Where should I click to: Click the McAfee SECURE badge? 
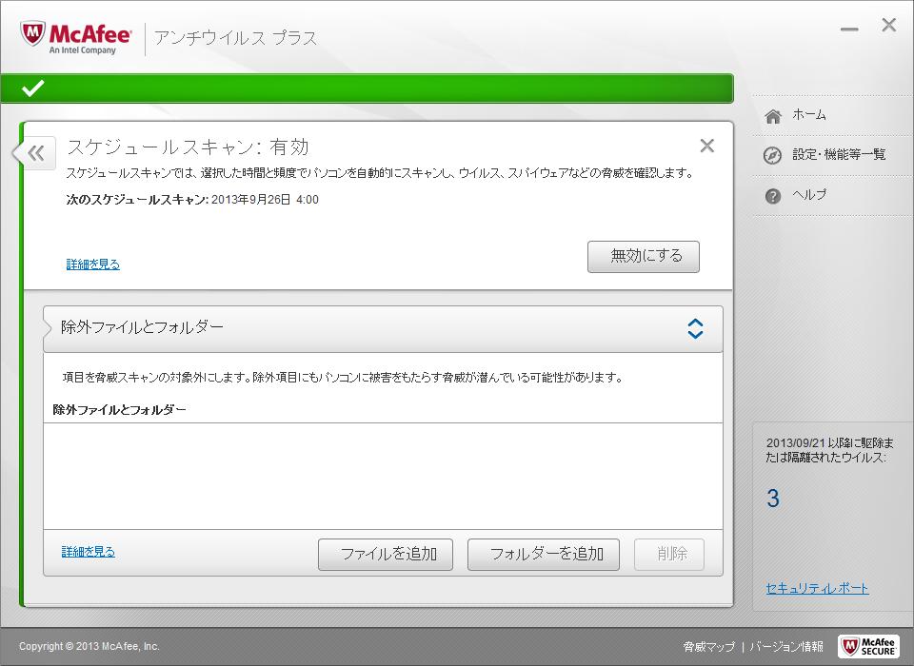[868, 646]
